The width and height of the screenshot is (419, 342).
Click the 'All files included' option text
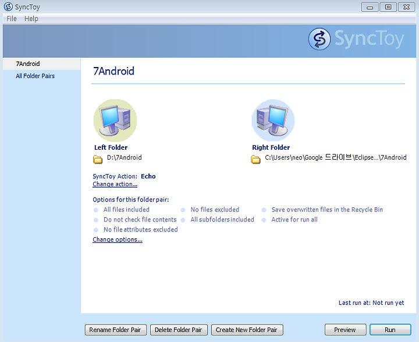pyautogui.click(x=126, y=210)
